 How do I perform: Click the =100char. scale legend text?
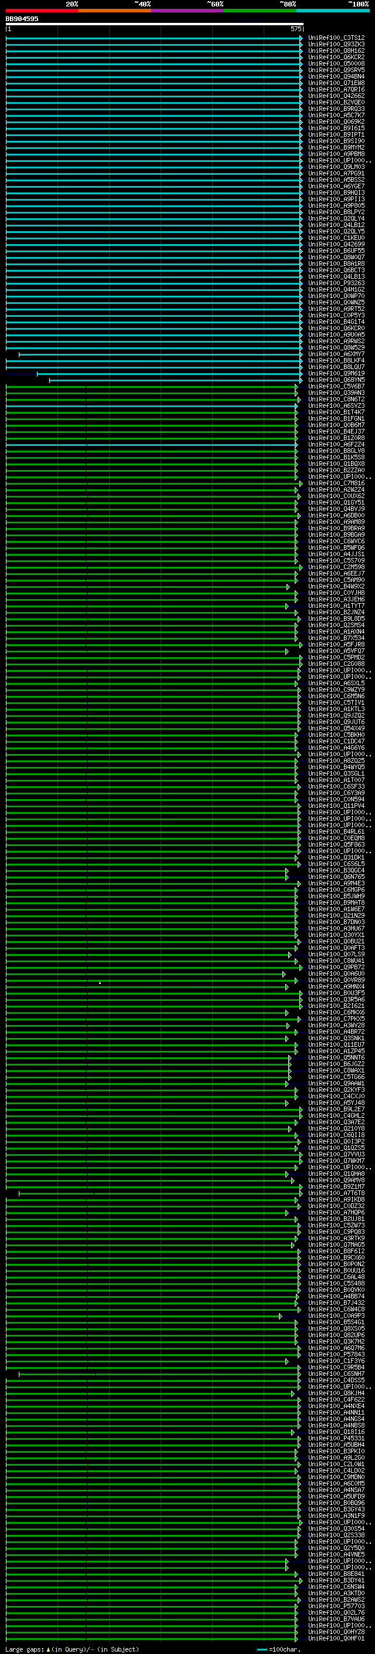click(x=284, y=1649)
